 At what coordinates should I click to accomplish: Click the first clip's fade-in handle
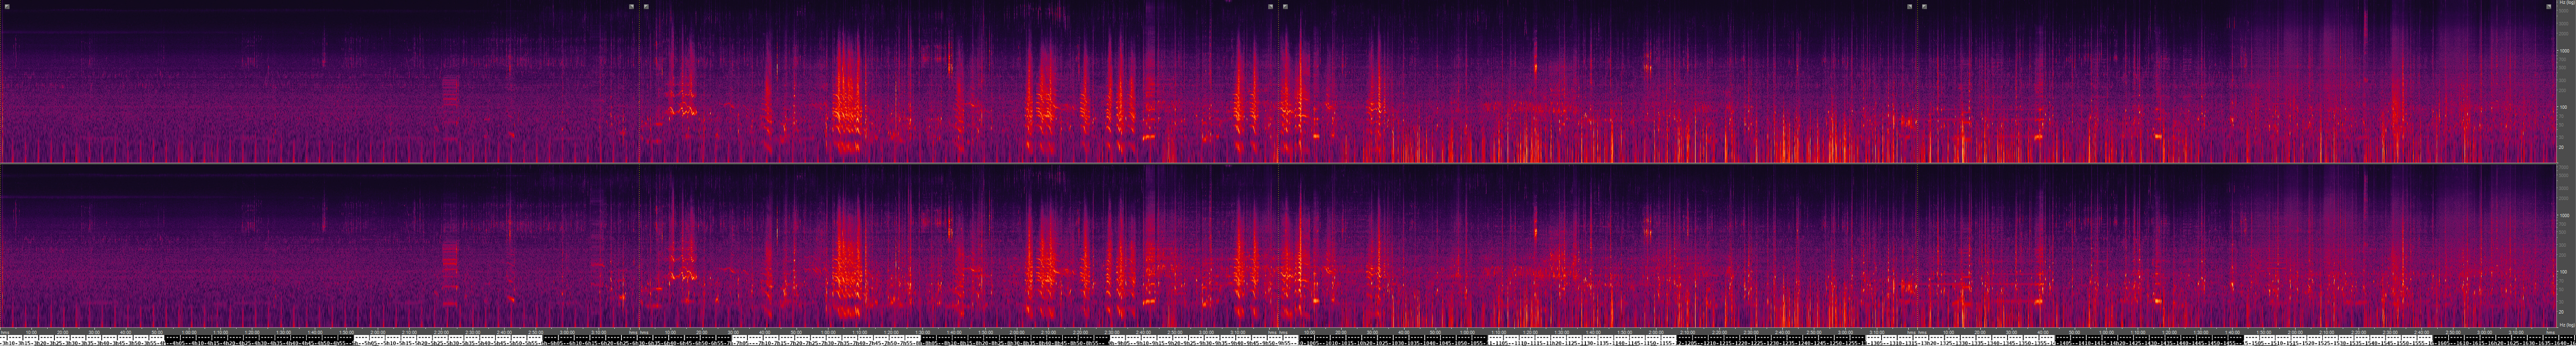7,6
